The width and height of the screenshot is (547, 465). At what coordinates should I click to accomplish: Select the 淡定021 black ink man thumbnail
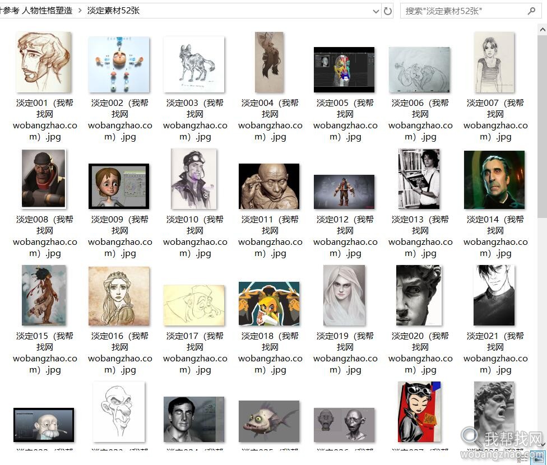[494, 295]
